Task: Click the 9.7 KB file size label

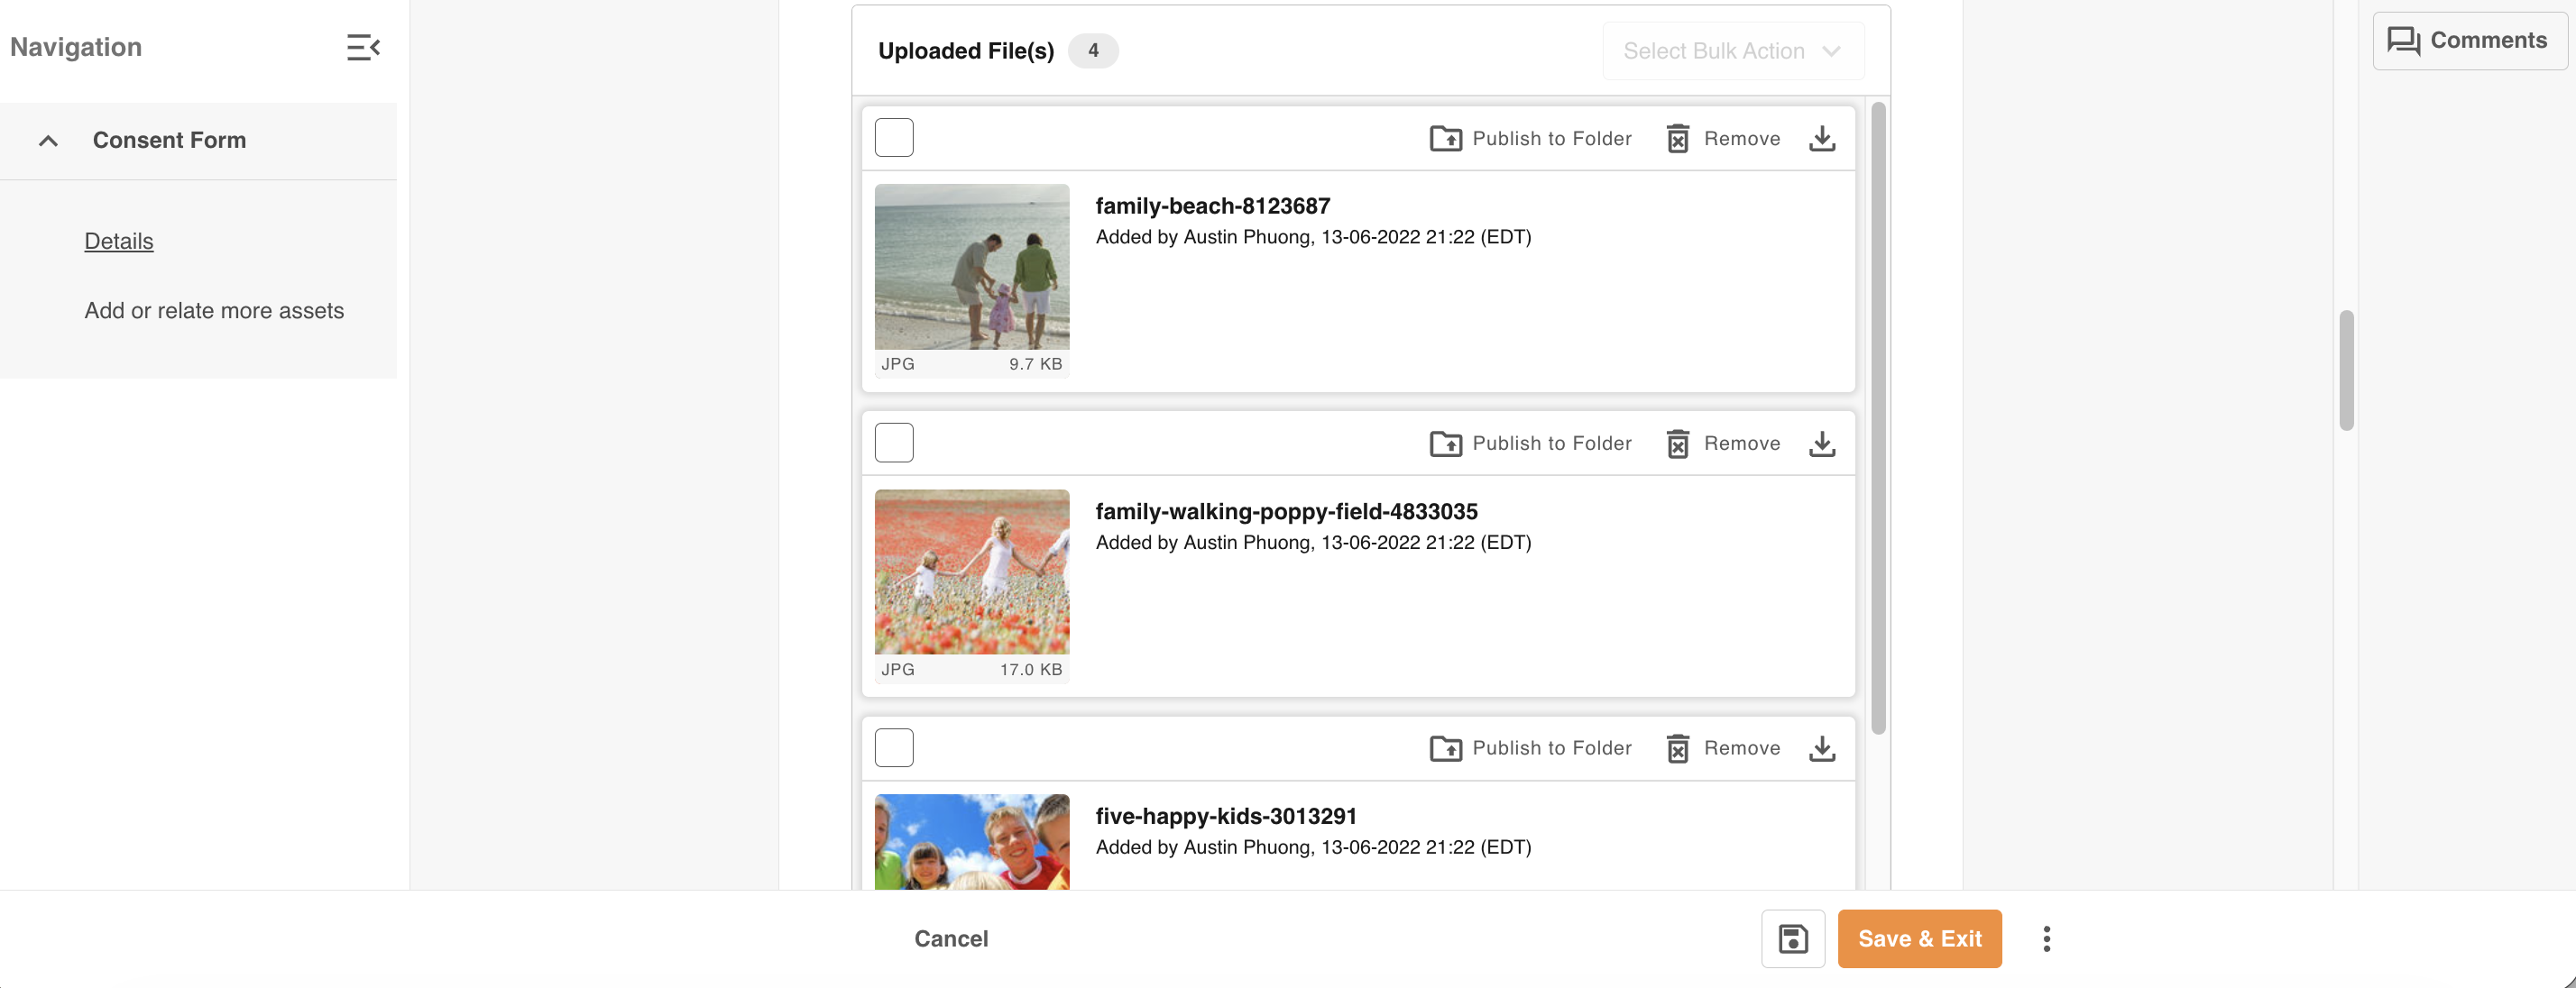Action: [1036, 364]
